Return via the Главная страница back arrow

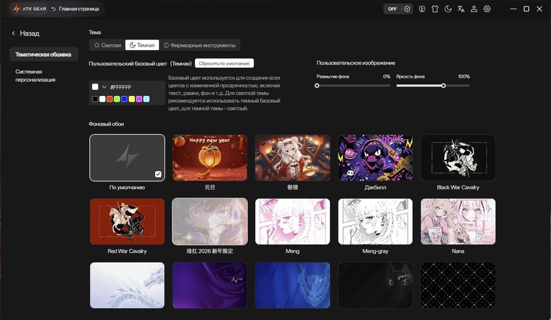[x=53, y=9]
